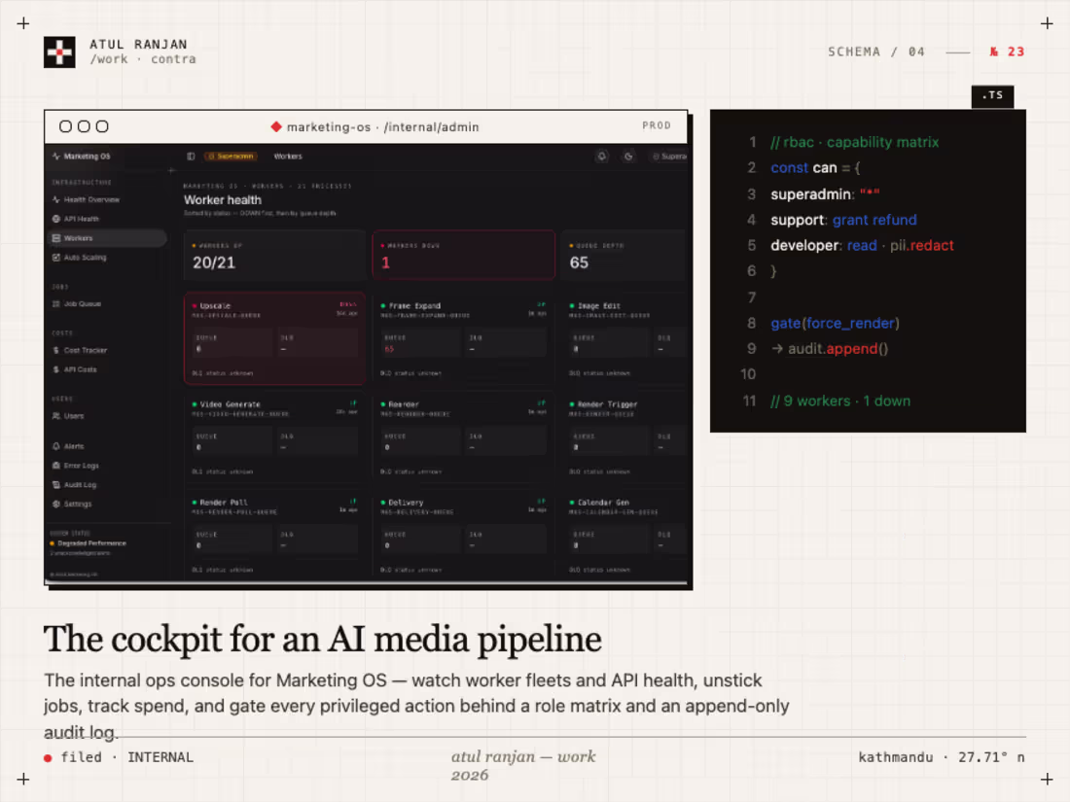Click the API Costs dollar icon
1070x802 pixels.
pos(56,369)
